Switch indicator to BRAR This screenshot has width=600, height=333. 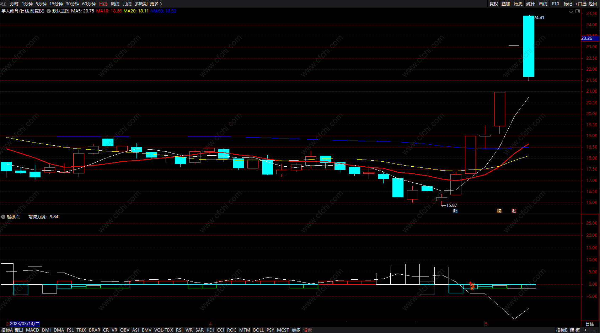95,330
